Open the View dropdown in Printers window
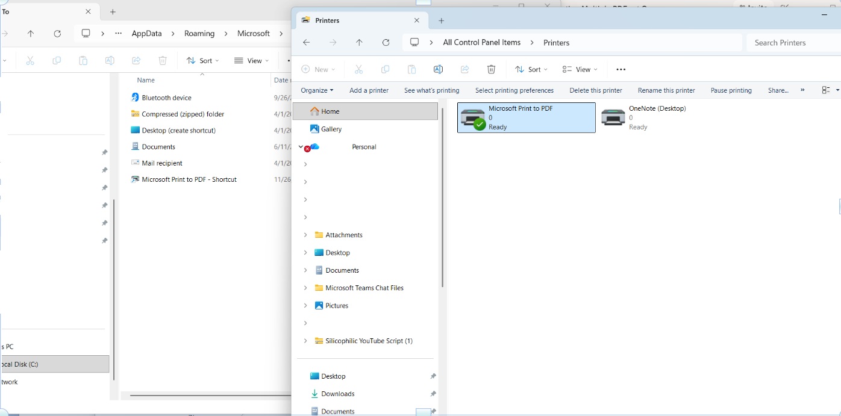 tap(580, 69)
